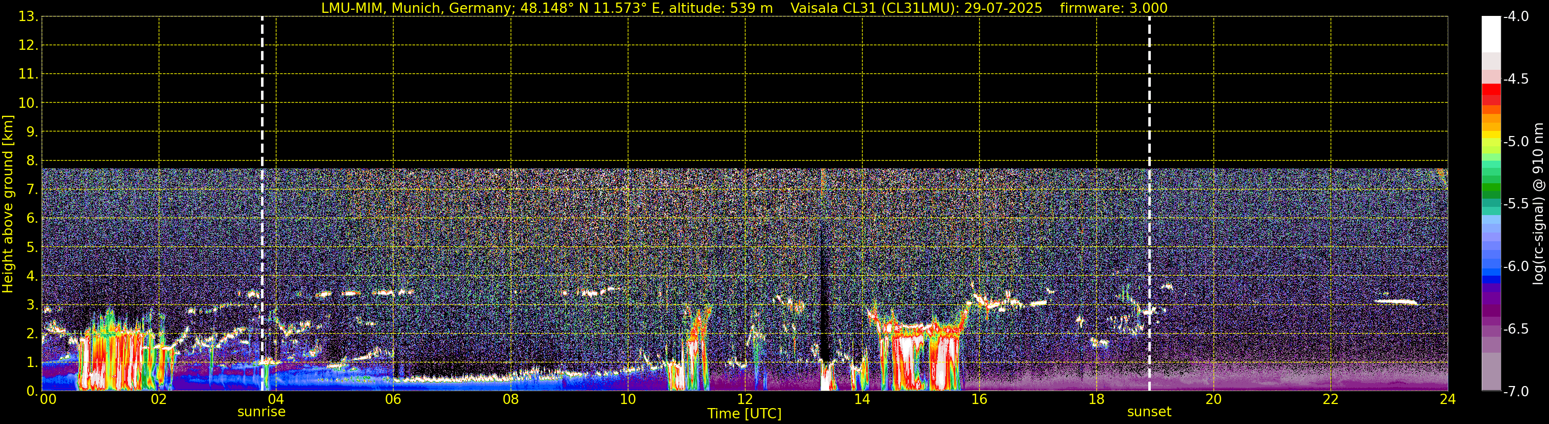Select the "log(rc-signal) @ 910 nm" colorbar label
Screen dimensions: 1549x424
tap(1538, 204)
